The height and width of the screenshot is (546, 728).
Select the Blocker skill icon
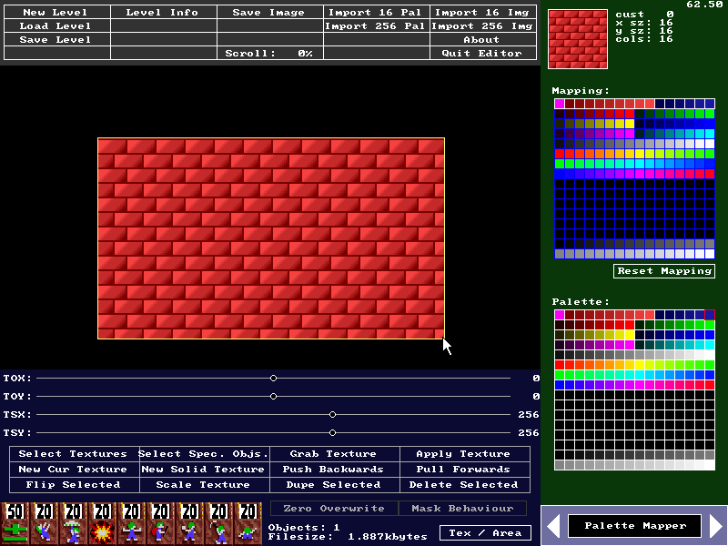[131, 523]
